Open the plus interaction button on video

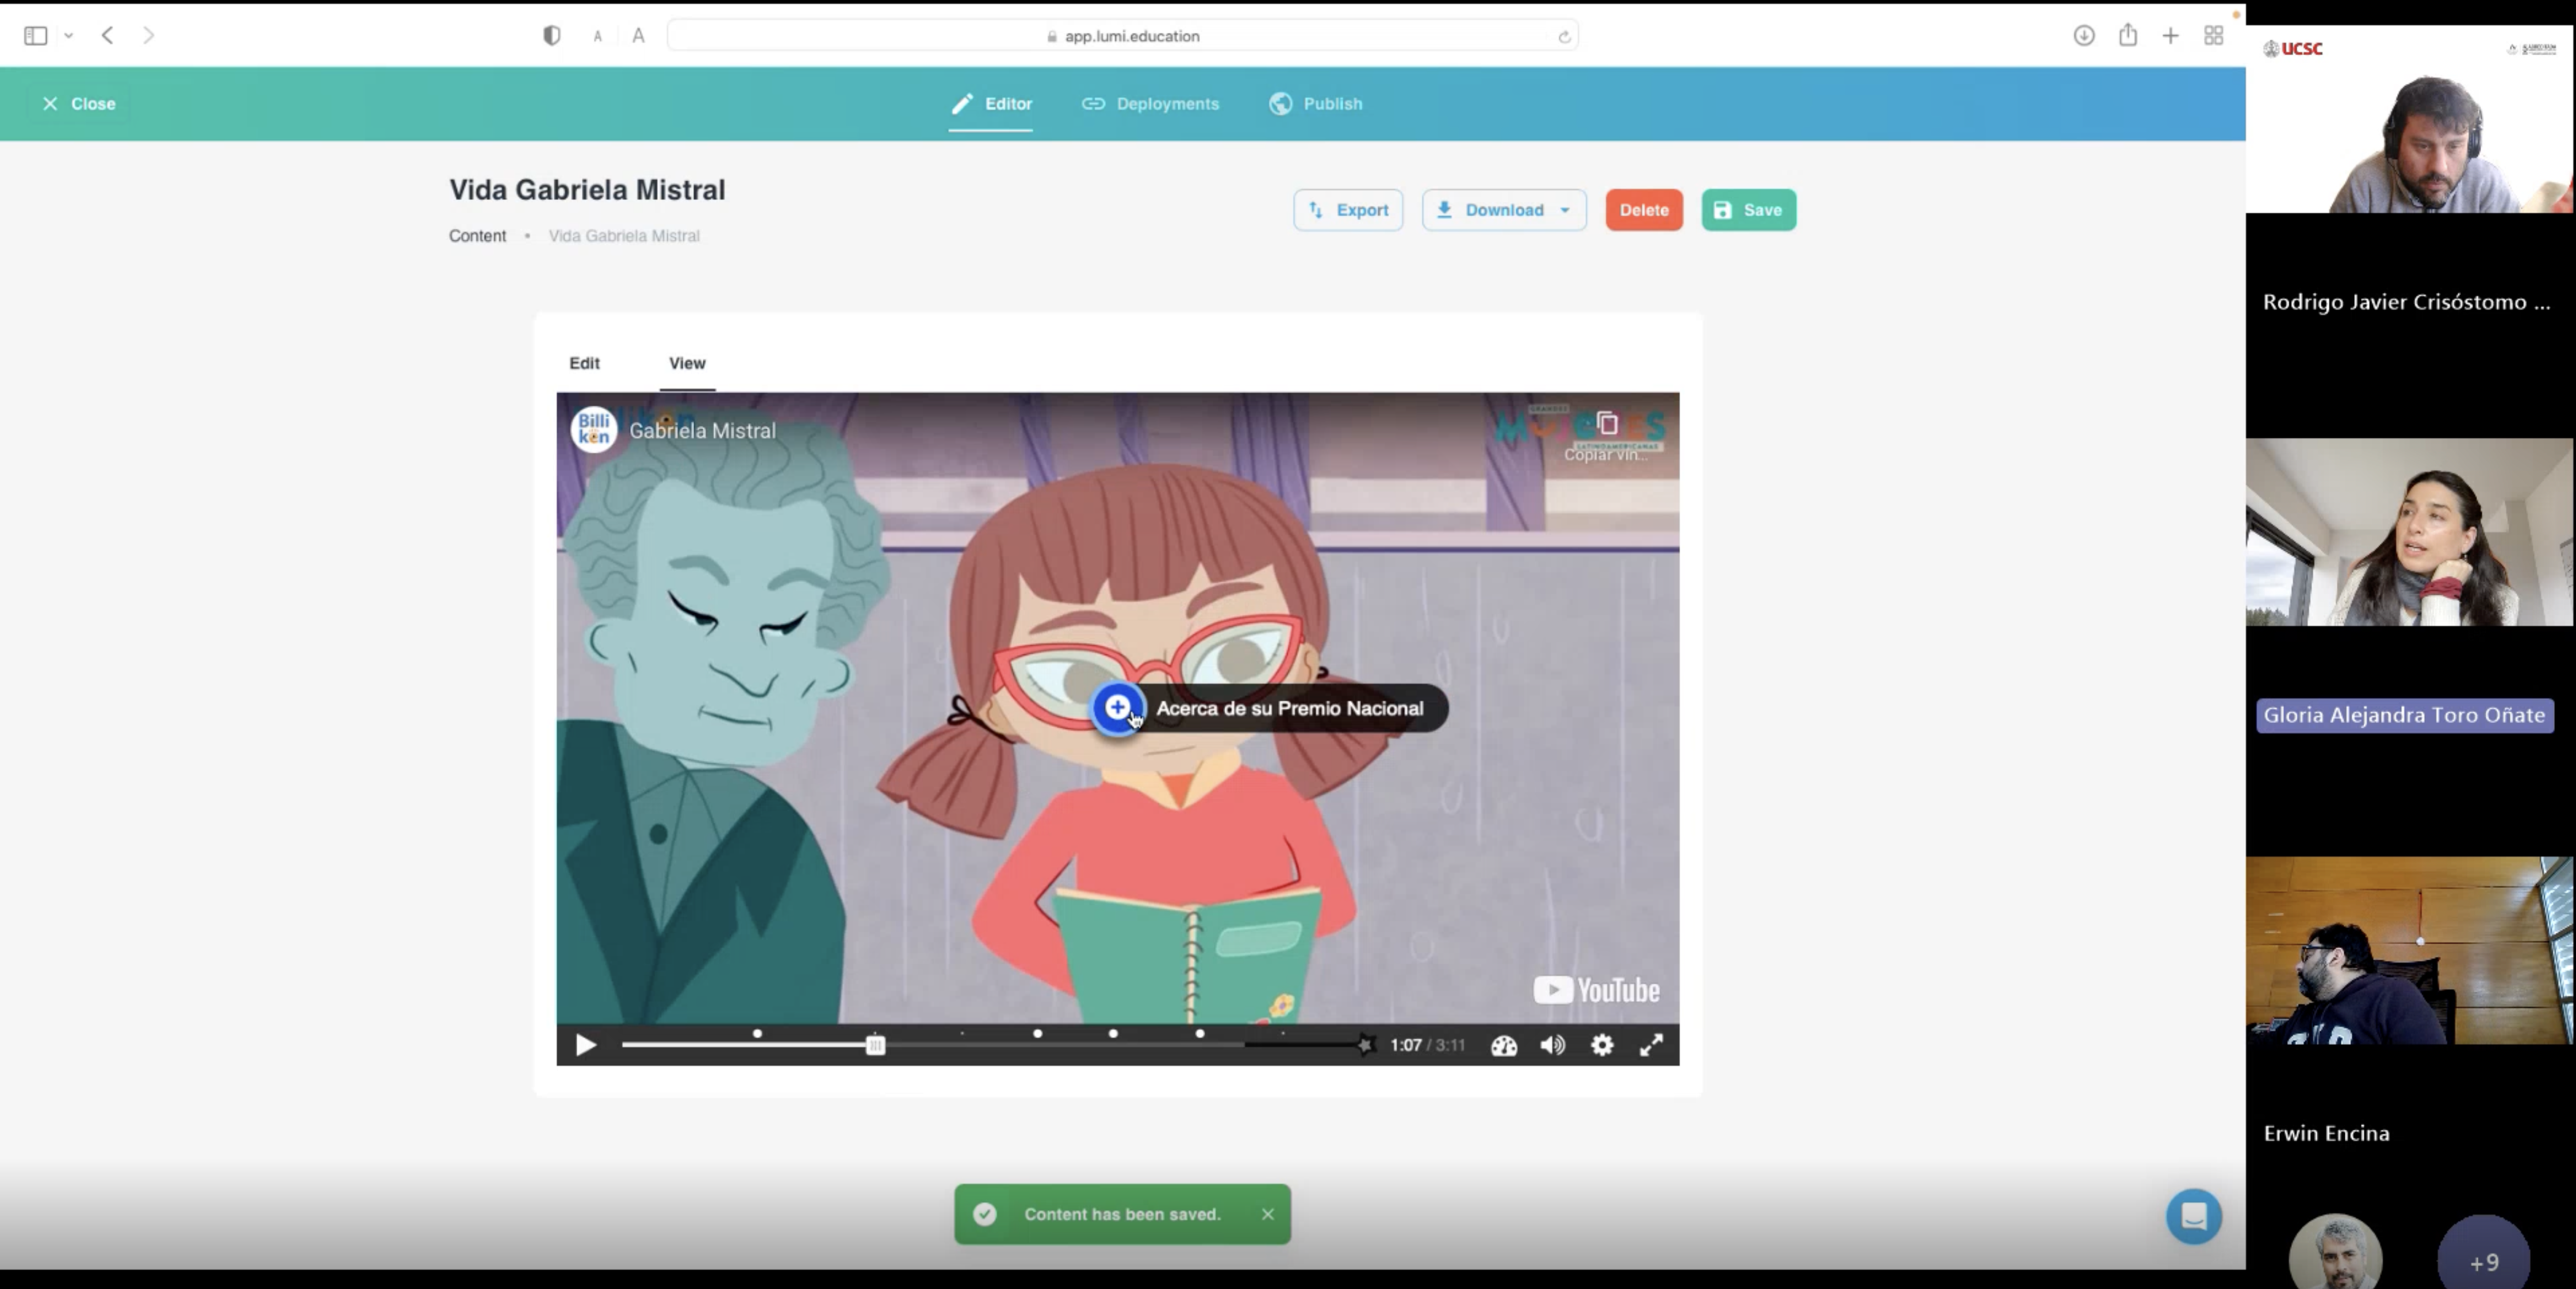(1117, 707)
